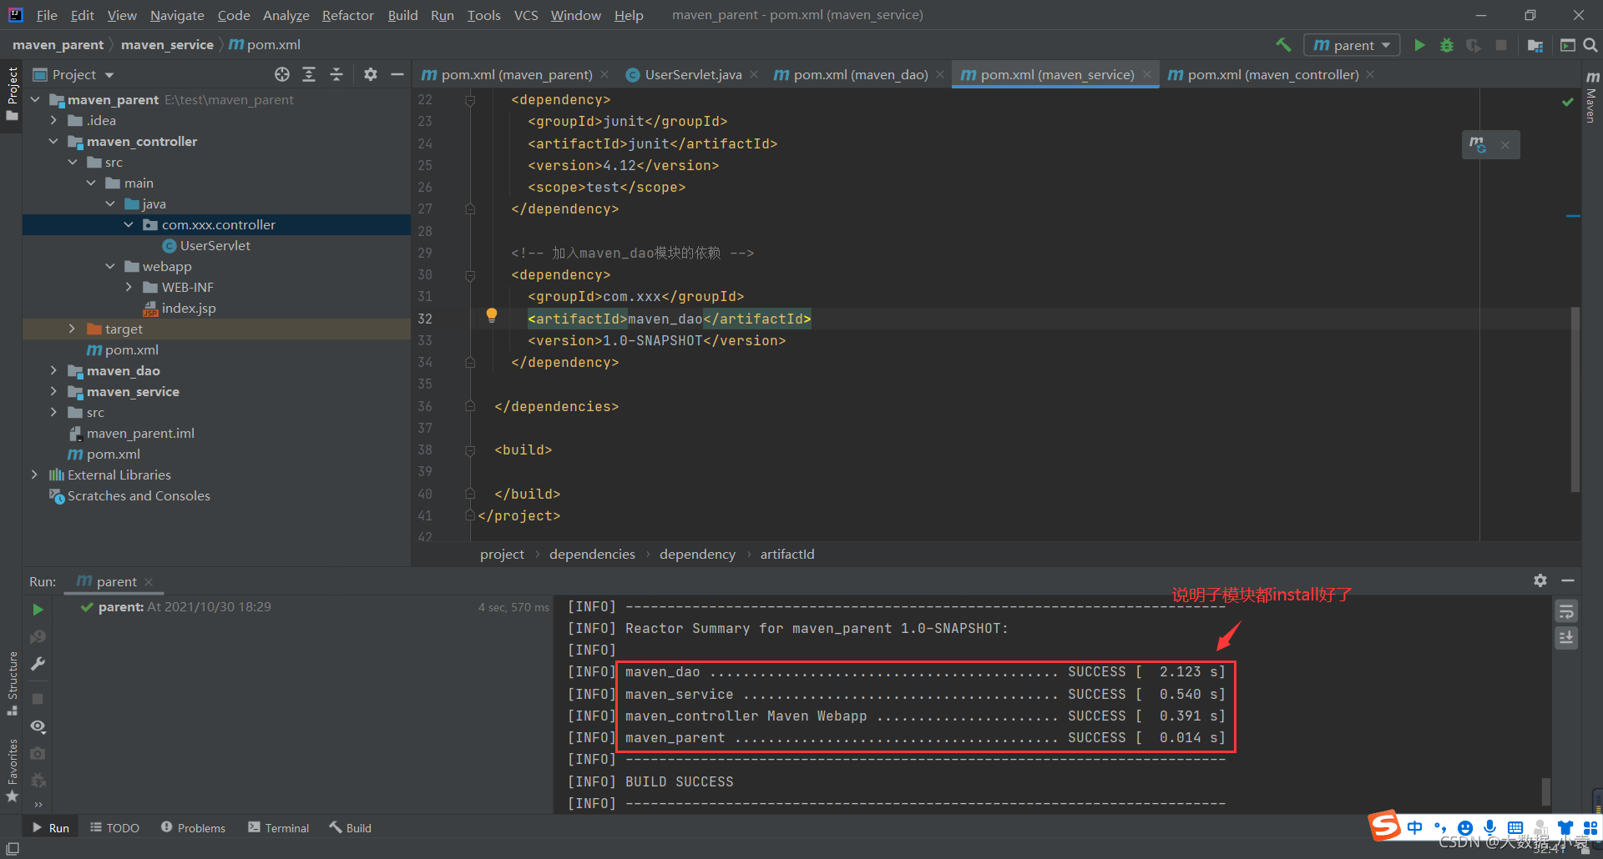Viewport: 1603px width, 859px height.
Task: Expand the .idea folder
Action: coord(54,120)
